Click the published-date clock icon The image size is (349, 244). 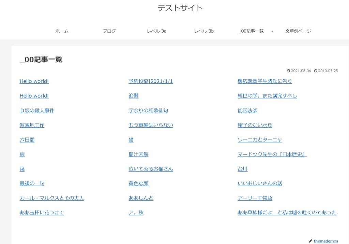point(316,71)
